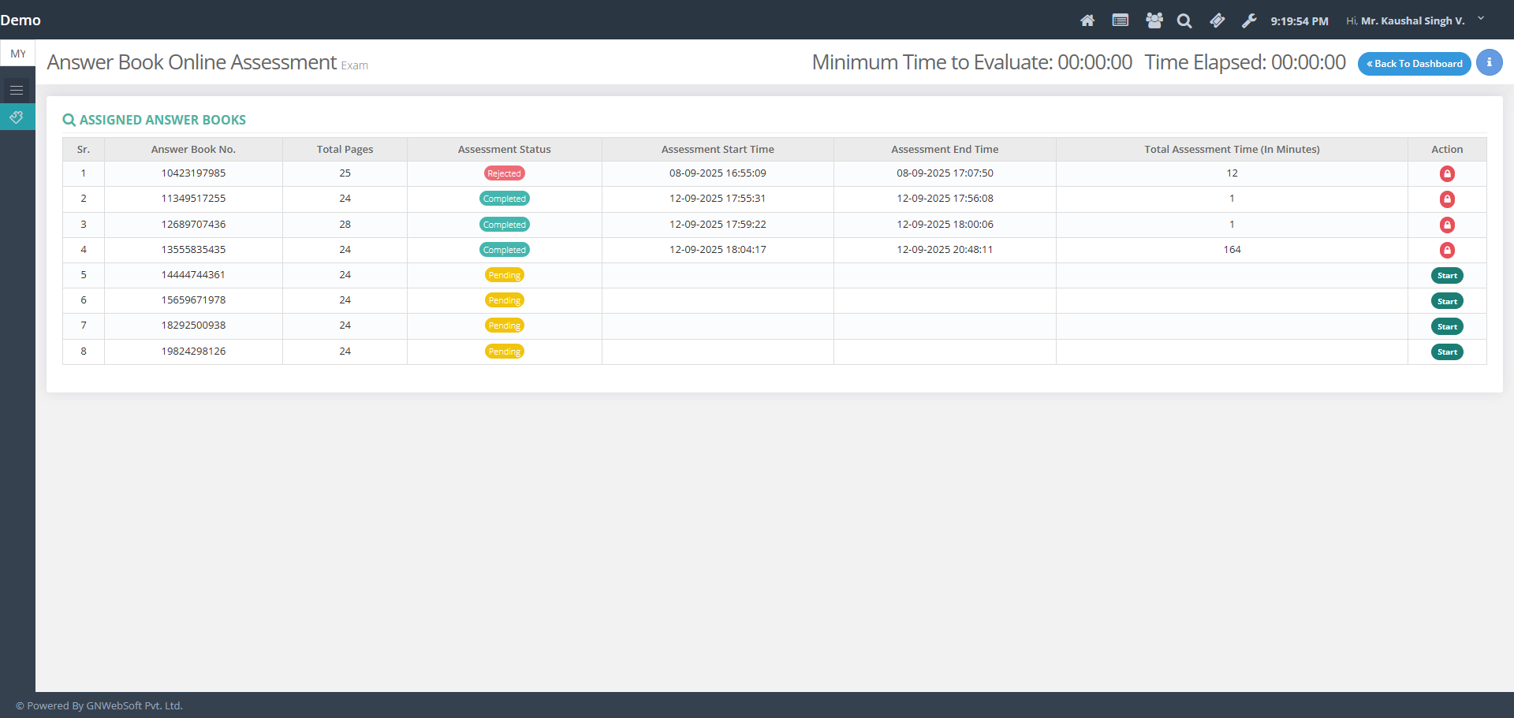Open the search magnifier in top bar
Image resolution: width=1514 pixels, height=718 pixels.
pyautogui.click(x=1184, y=21)
